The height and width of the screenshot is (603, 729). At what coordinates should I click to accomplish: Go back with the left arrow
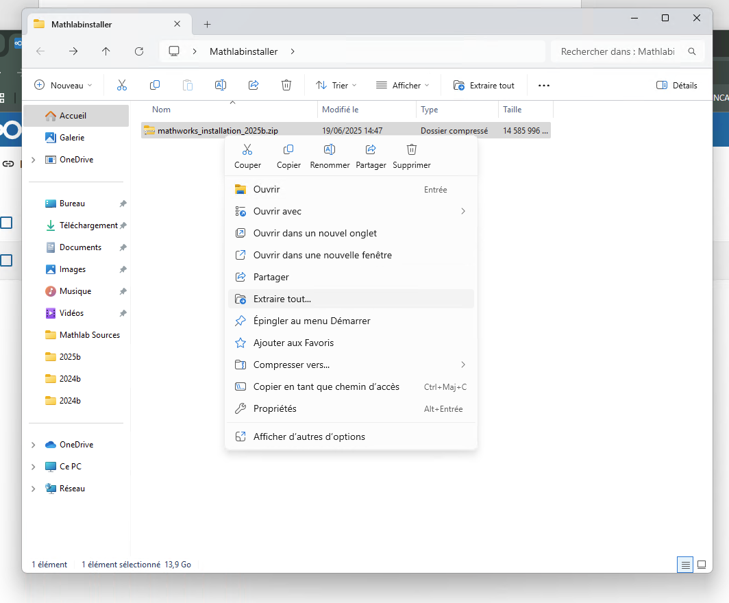point(40,51)
